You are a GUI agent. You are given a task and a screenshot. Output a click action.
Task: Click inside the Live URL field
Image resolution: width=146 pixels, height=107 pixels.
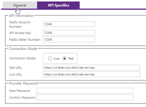[x=92, y=74]
